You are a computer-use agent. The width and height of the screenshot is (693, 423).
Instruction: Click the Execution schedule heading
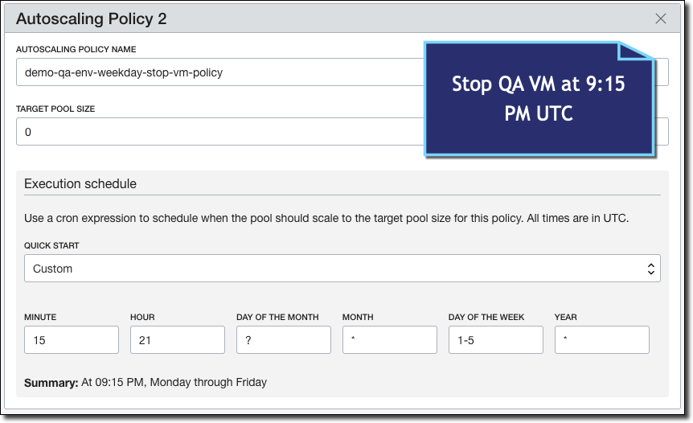pyautogui.click(x=80, y=184)
